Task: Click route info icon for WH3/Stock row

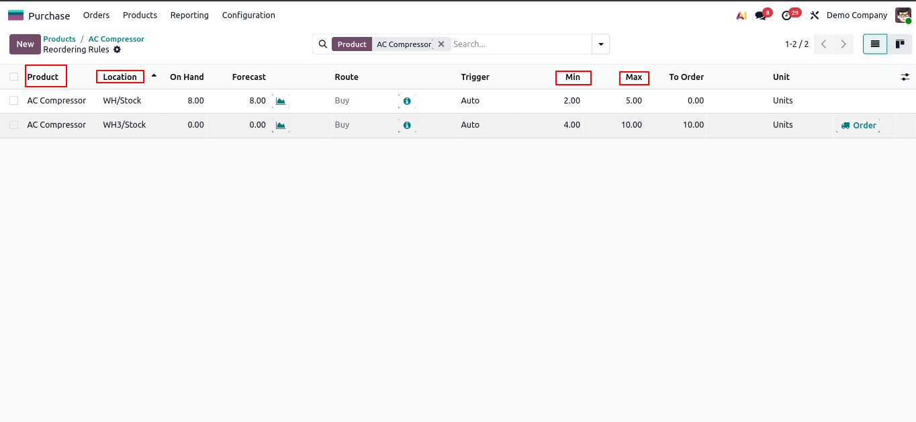Action: [407, 125]
